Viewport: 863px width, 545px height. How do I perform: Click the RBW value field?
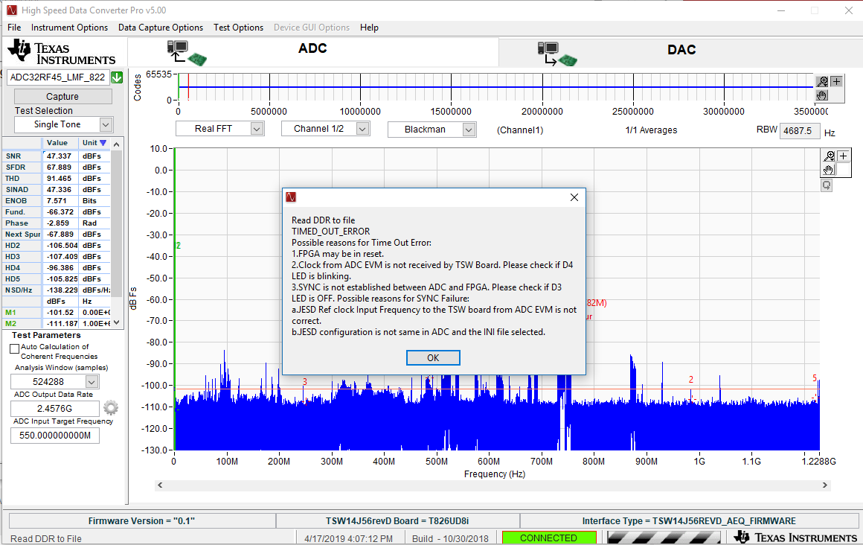pos(800,130)
